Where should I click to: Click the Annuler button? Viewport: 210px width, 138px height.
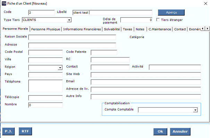coord(180,131)
